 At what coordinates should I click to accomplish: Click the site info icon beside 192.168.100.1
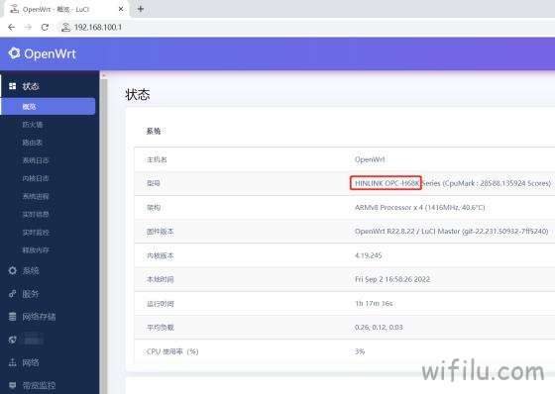click(65, 27)
